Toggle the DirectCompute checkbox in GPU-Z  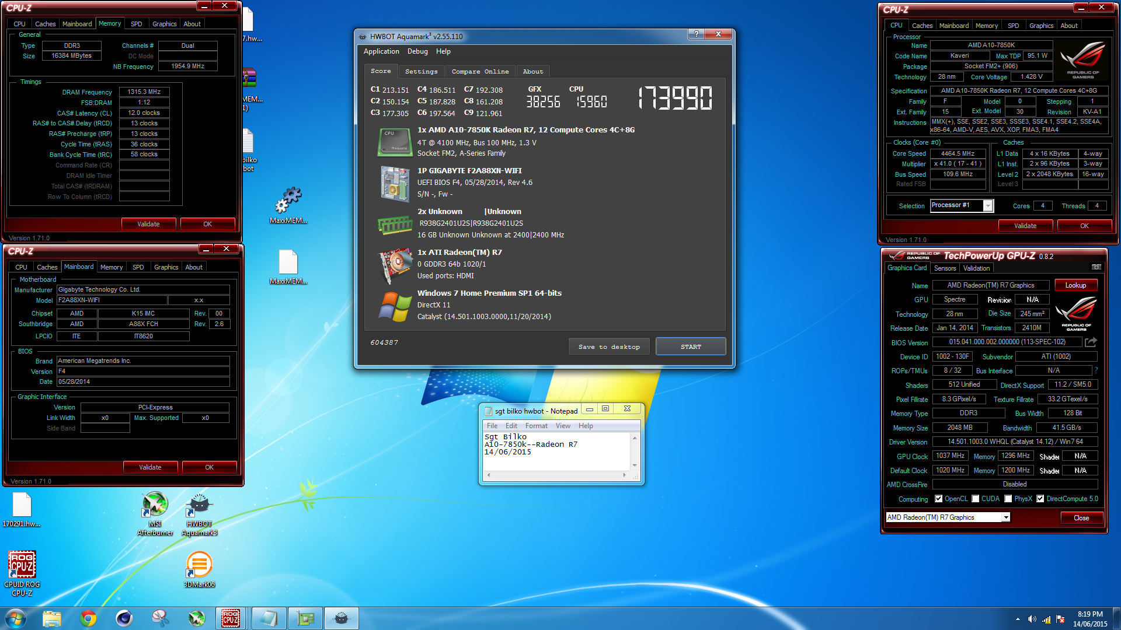[1040, 499]
